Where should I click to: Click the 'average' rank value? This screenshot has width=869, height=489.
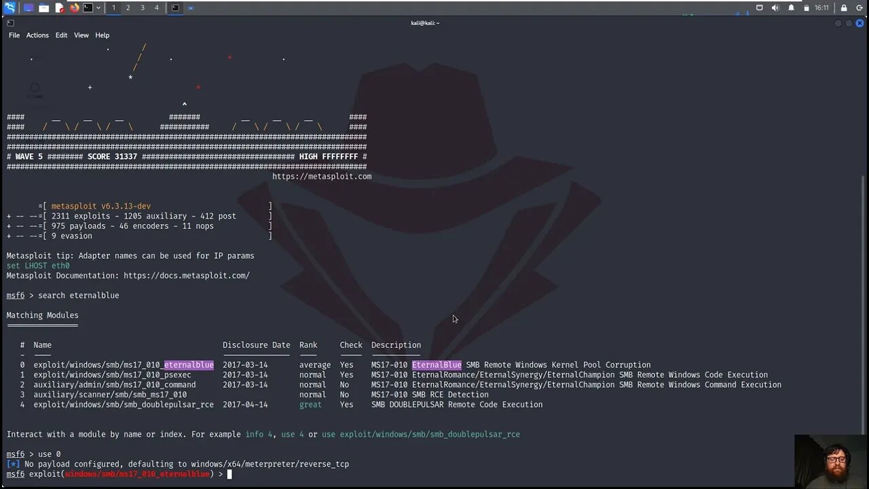(315, 365)
